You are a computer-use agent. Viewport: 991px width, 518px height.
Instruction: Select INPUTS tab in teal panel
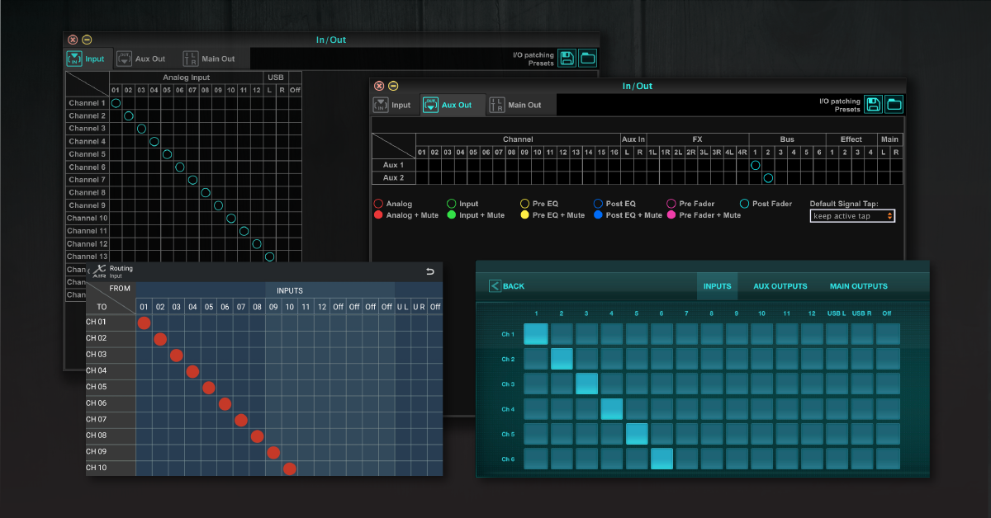(x=717, y=286)
